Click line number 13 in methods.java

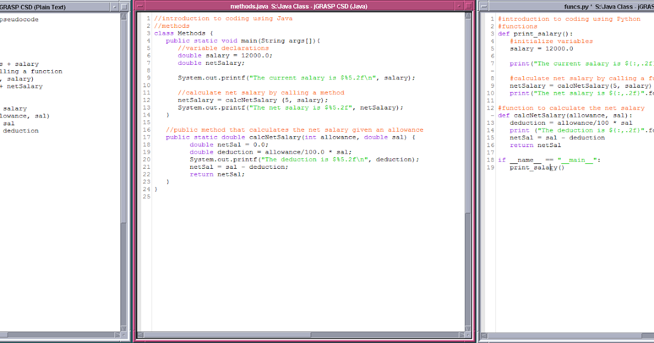147,107
